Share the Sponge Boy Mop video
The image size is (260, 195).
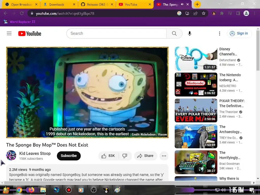coord(145,156)
